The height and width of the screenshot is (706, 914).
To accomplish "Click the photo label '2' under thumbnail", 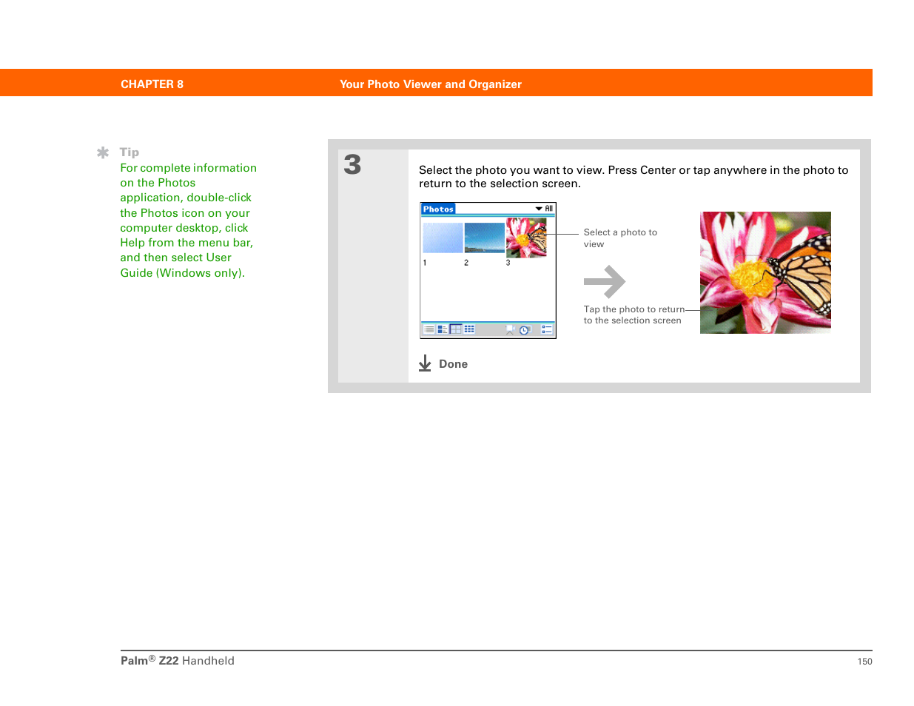I will tap(466, 263).
